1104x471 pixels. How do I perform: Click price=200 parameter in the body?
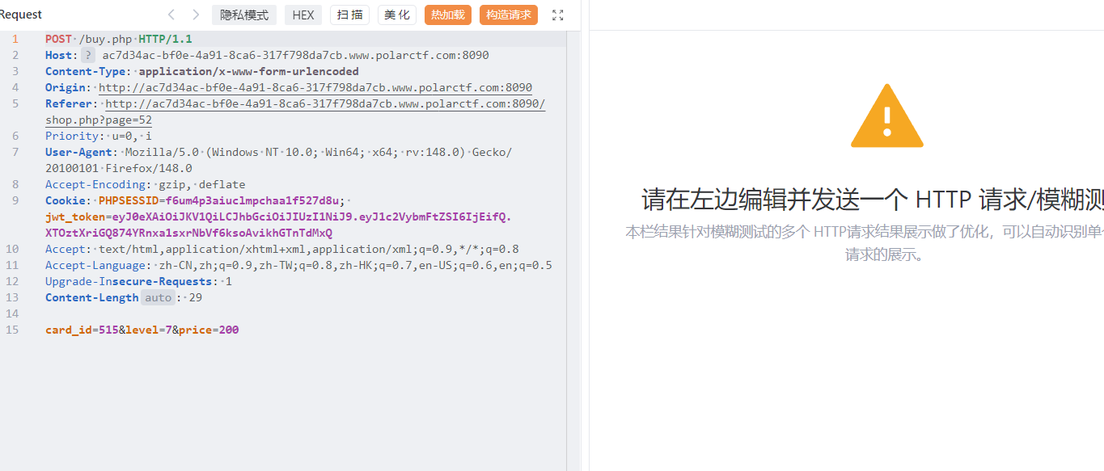point(209,330)
